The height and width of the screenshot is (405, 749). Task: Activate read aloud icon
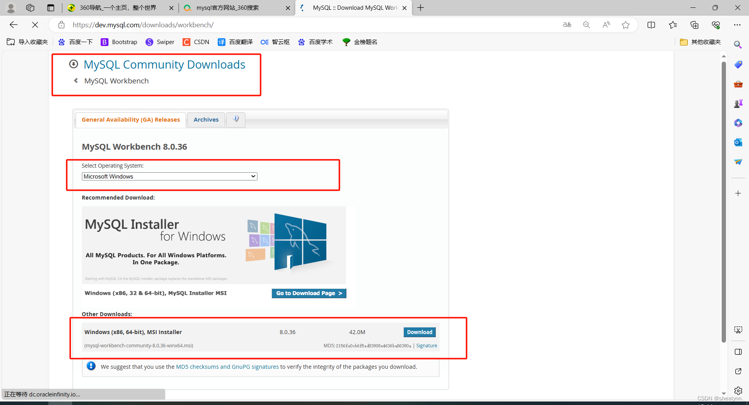pyautogui.click(x=606, y=25)
